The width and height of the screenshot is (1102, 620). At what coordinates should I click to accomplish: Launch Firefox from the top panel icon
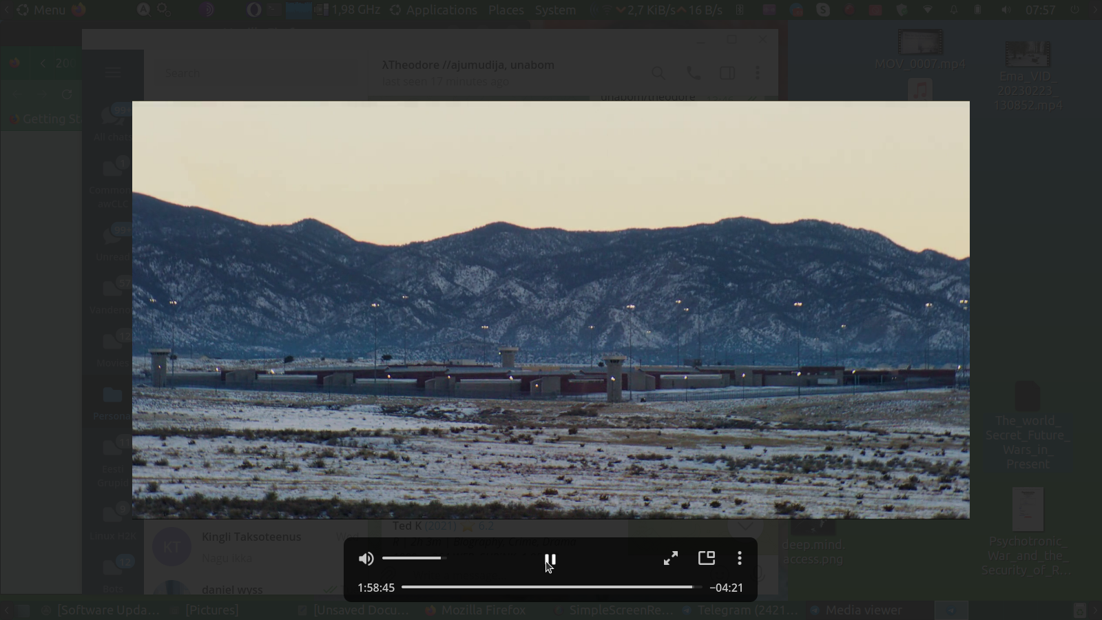click(79, 10)
